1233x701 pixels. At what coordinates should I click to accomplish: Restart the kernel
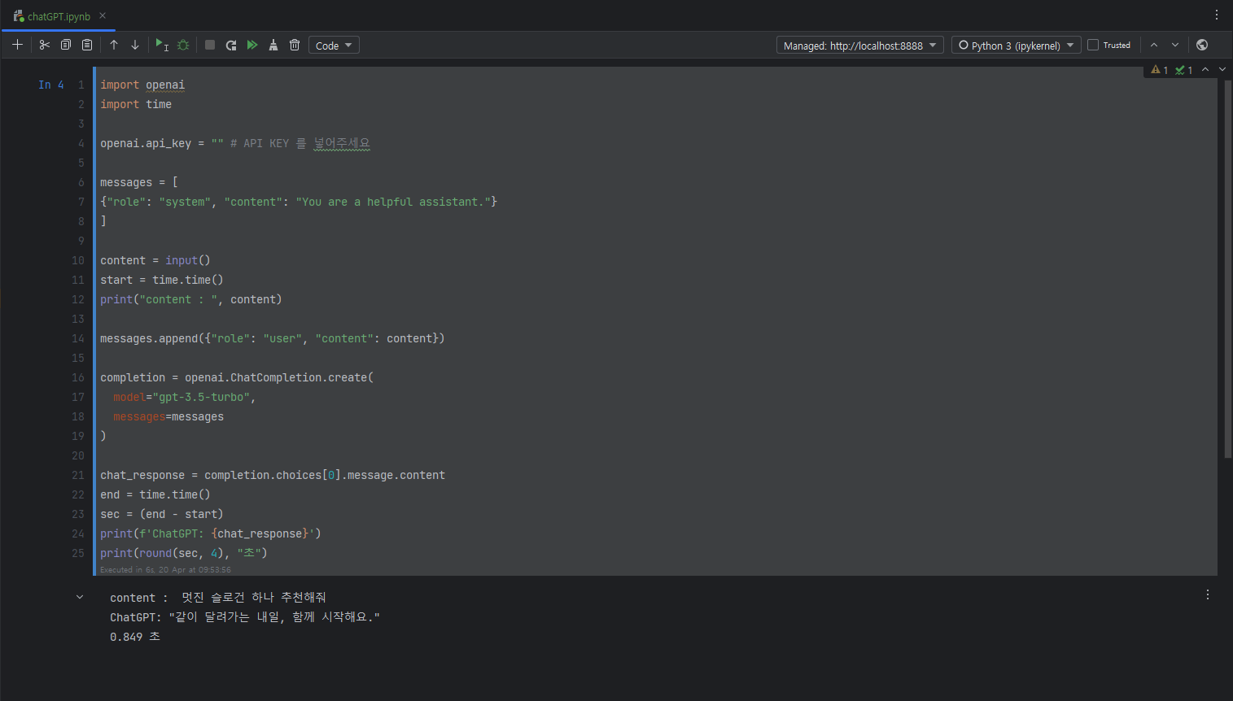pyautogui.click(x=231, y=45)
